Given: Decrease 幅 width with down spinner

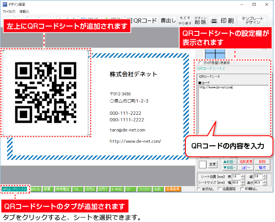Looking at the screenshot, I should (243, 184).
